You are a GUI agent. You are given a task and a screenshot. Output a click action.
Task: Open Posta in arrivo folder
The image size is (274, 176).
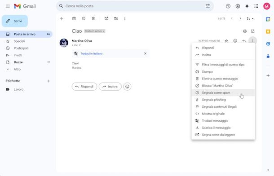click(x=26, y=34)
